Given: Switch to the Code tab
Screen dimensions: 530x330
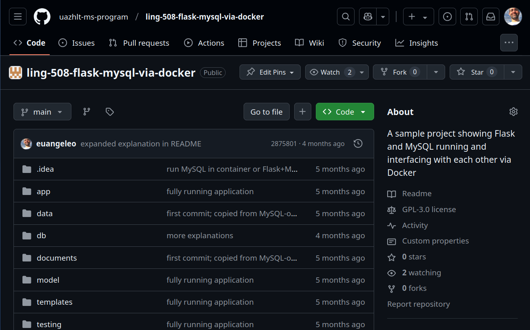Looking at the screenshot, I should [x=29, y=43].
